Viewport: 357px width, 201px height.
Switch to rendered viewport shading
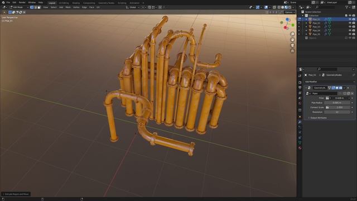tap(290, 7)
